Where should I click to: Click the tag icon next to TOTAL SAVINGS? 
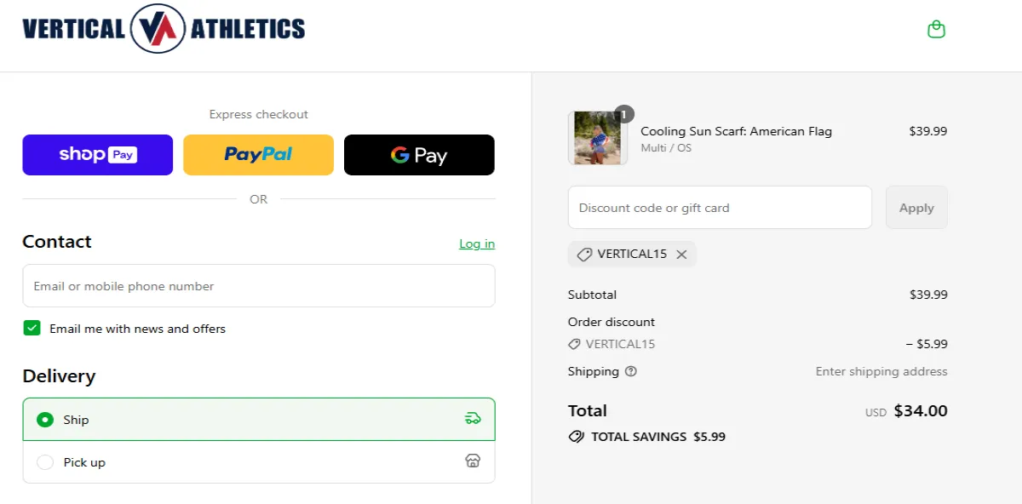click(x=576, y=436)
